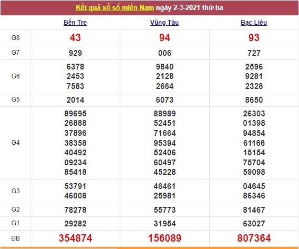The image size is (299, 249).
Task: Click Bến Tre G6 number 6378
Action: pos(75,67)
